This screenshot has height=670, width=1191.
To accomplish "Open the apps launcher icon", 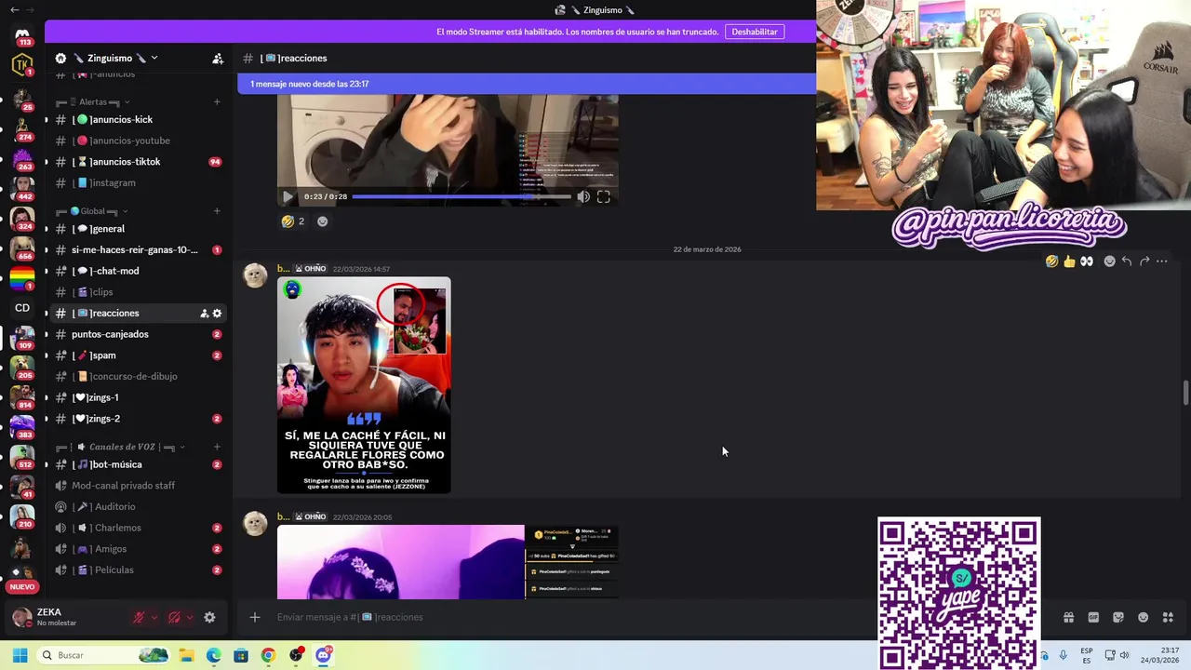I will pos(1168,617).
